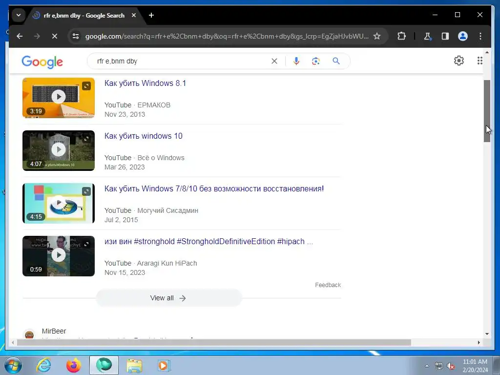
Task: Open Windows Explorer folder in taskbar
Action: pyautogui.click(x=134, y=365)
